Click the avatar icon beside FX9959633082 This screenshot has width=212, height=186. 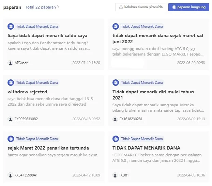(10, 119)
